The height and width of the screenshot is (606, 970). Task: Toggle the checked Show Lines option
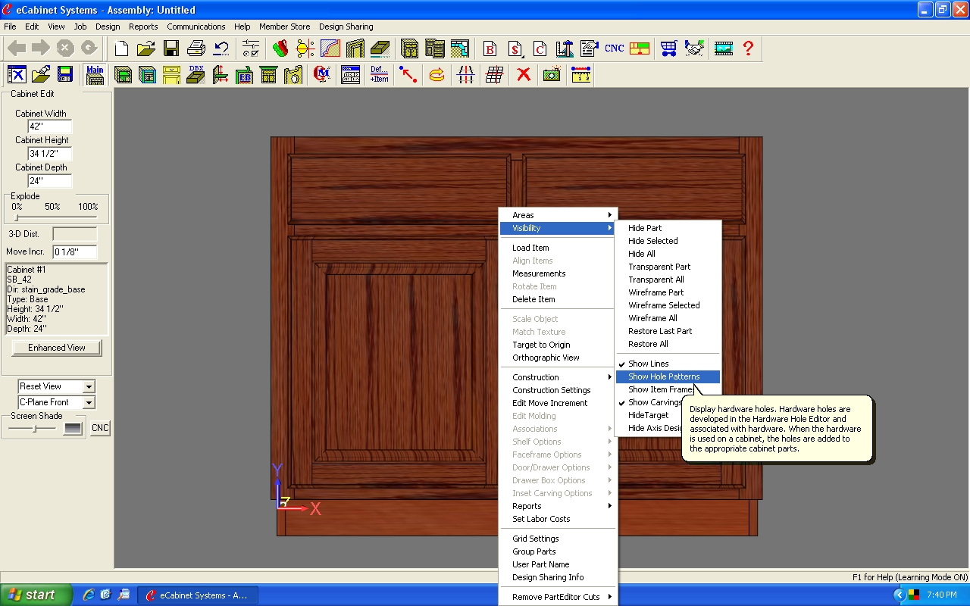click(x=668, y=364)
